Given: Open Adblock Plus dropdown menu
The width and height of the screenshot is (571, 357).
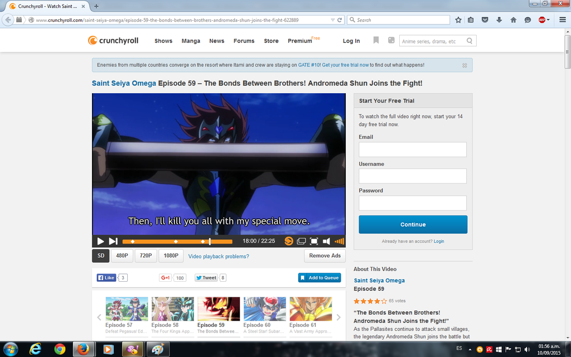Looking at the screenshot, I should click(x=544, y=20).
